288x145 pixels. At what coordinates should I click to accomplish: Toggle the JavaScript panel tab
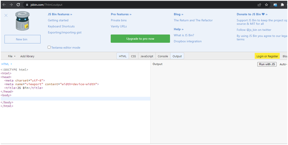pos(147,56)
